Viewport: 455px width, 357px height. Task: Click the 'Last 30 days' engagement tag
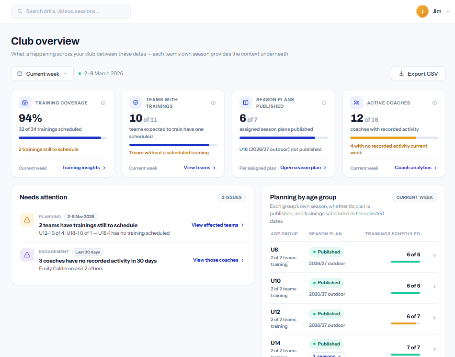point(88,252)
